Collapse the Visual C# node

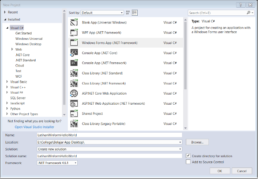[7, 28]
